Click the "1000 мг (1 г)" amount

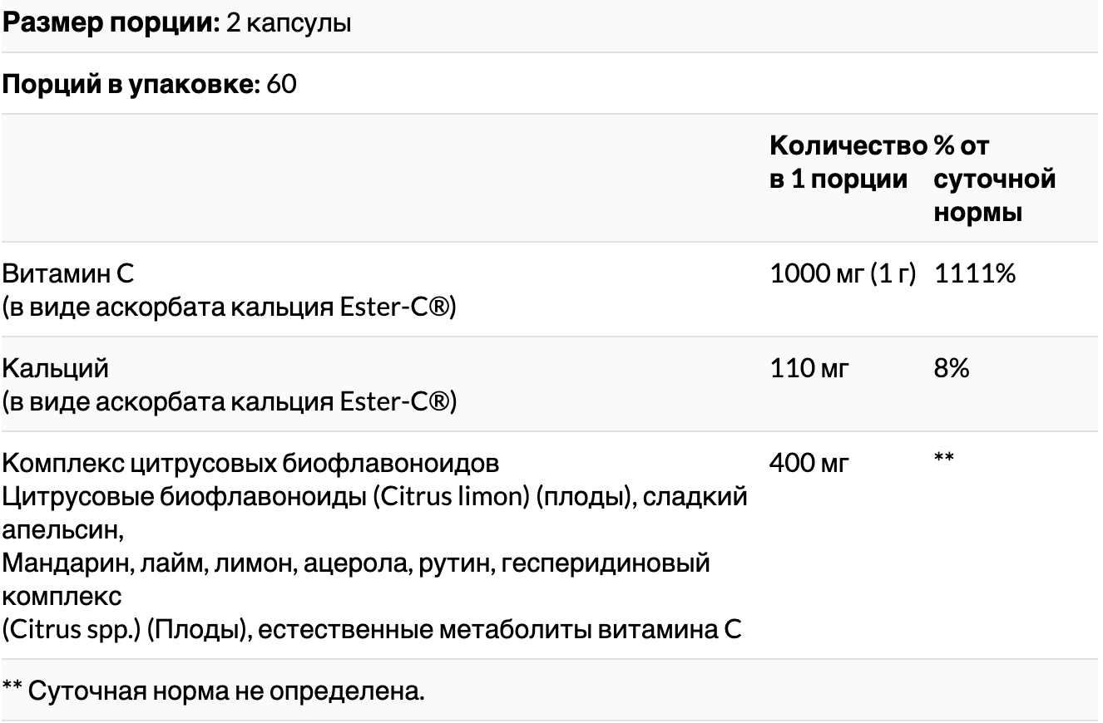pyautogui.click(x=842, y=273)
